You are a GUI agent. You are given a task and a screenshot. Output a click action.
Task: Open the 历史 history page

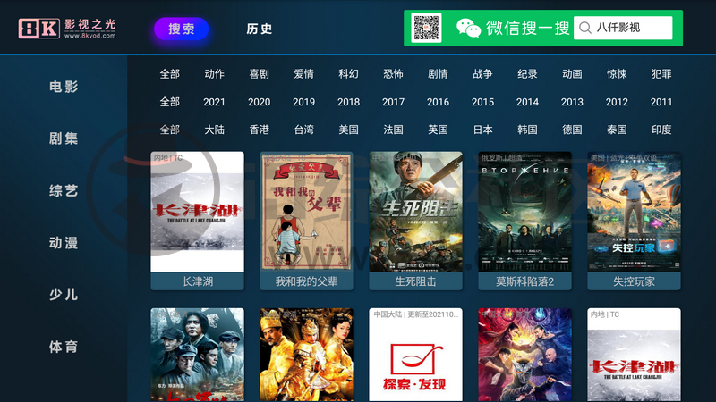tap(259, 29)
